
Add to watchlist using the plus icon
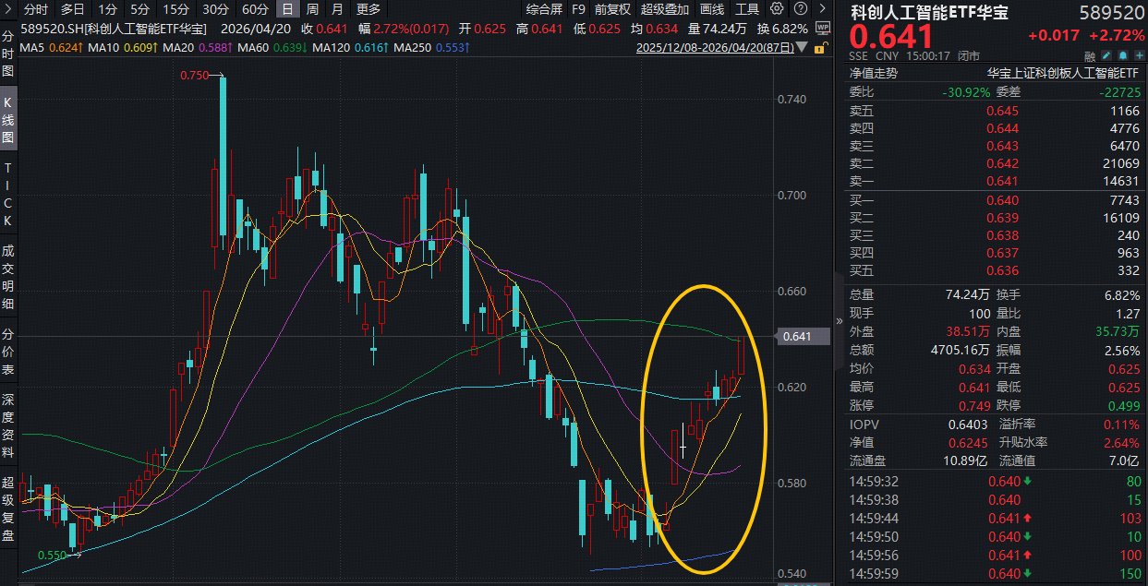click(1139, 55)
